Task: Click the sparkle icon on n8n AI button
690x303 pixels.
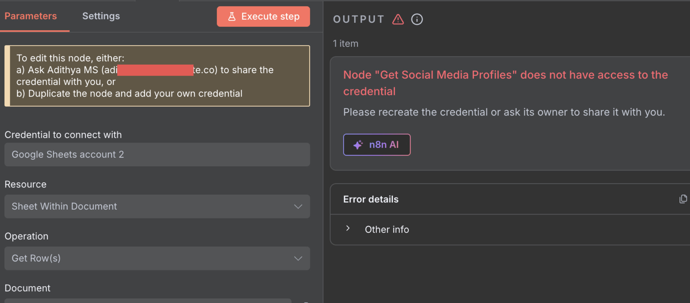Action: (358, 145)
